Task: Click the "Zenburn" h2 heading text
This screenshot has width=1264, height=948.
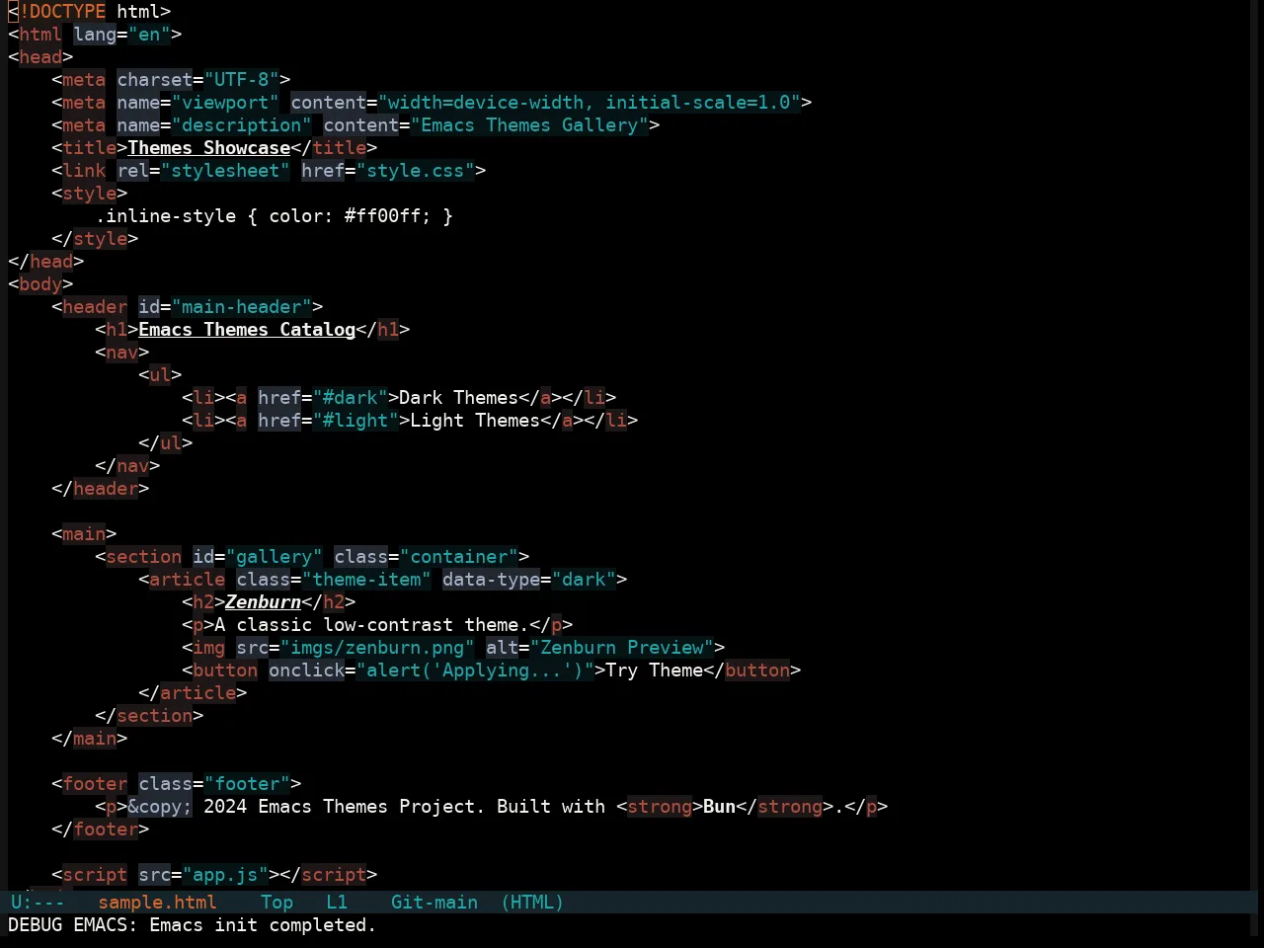Action: point(263,602)
